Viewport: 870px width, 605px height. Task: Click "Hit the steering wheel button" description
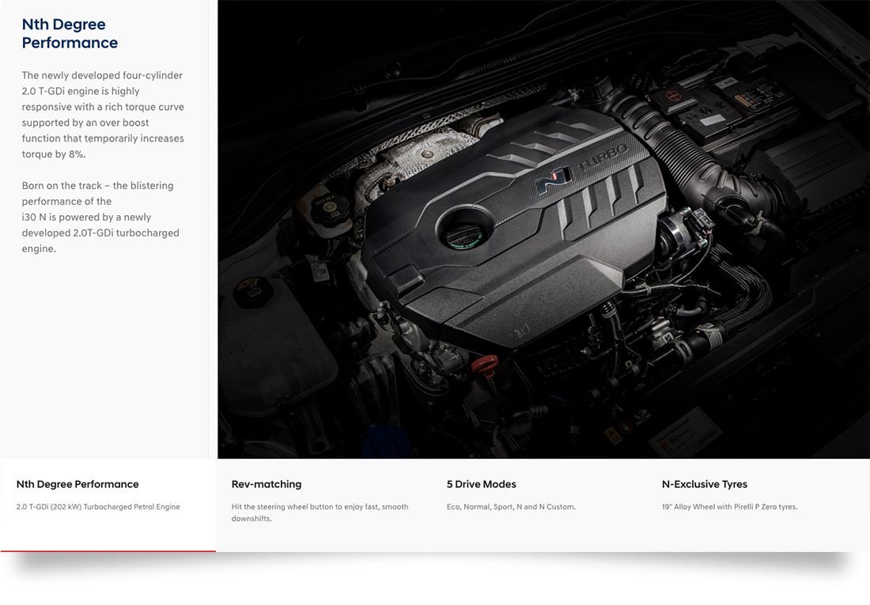[320, 512]
